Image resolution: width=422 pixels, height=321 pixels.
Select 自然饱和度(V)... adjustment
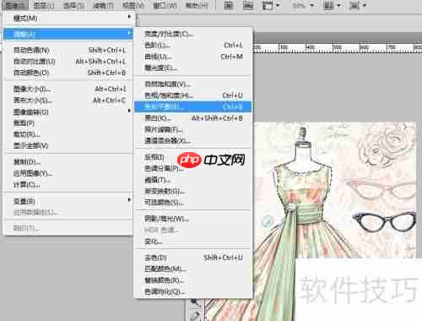193,84
